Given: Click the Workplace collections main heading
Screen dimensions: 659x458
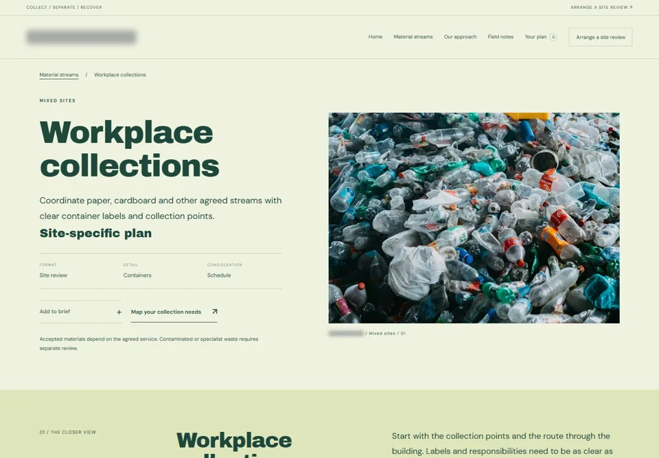Looking at the screenshot, I should tap(130, 149).
